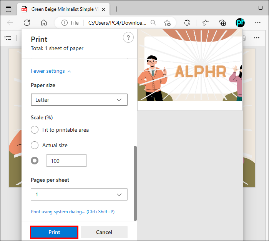Go to the home page icon
This screenshot has height=241, width=269.
pyautogui.click(x=44, y=23)
